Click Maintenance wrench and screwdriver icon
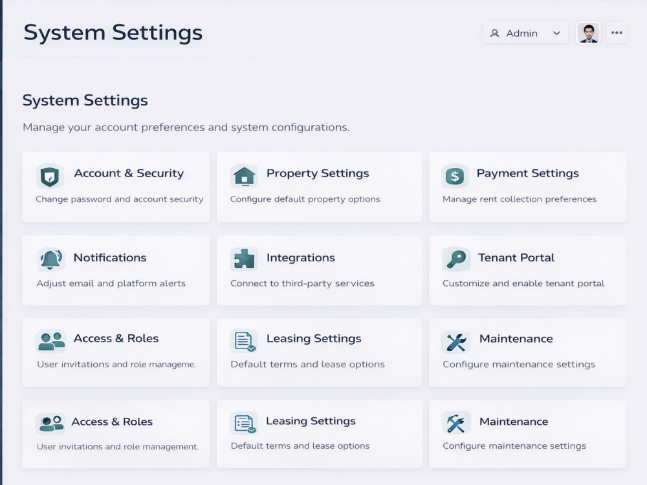 click(456, 342)
